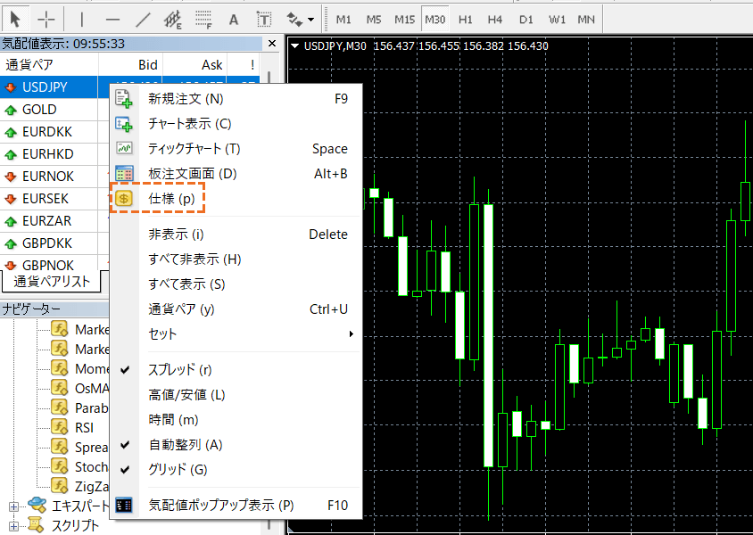Click 仕様 (p) in context menu
This screenshot has width=753, height=535.
click(170, 199)
